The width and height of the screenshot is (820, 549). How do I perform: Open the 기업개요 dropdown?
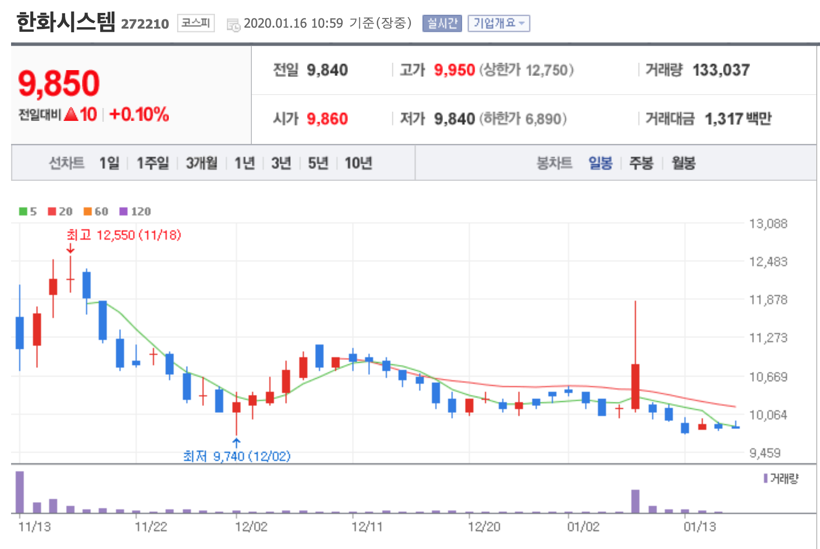[x=499, y=23]
